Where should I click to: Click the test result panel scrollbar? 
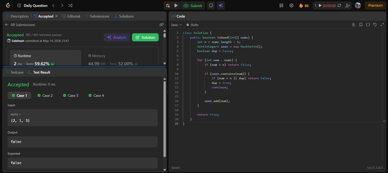tap(165, 119)
